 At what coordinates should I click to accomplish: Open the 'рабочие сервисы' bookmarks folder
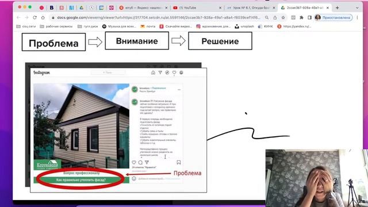tap(56, 26)
